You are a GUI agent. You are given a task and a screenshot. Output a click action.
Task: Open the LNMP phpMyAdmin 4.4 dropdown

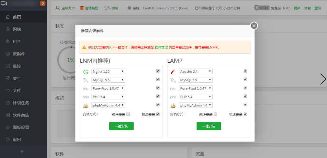[108, 105]
